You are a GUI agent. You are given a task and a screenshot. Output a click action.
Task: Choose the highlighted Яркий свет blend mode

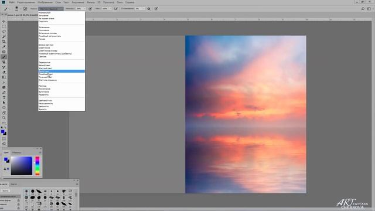pos(62,72)
